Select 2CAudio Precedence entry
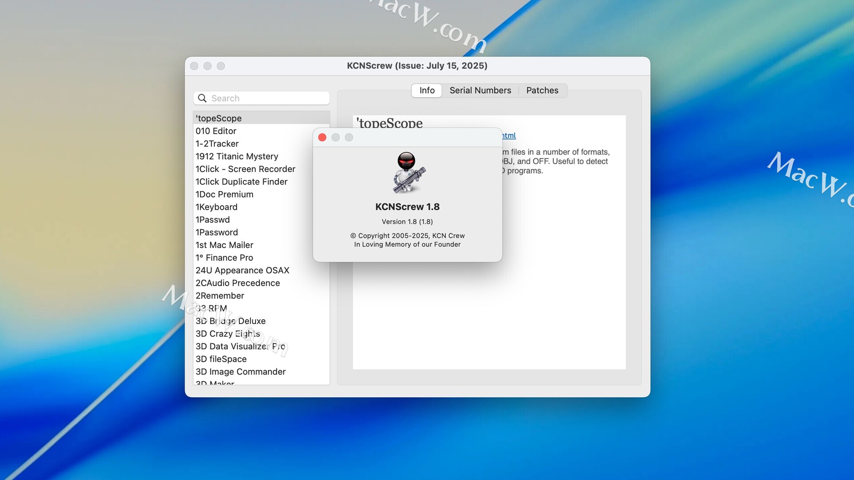Screen dimensions: 854x480 point(262,283)
